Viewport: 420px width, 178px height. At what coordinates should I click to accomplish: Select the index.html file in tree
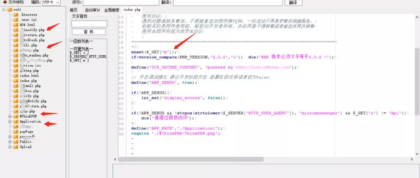click(x=29, y=76)
